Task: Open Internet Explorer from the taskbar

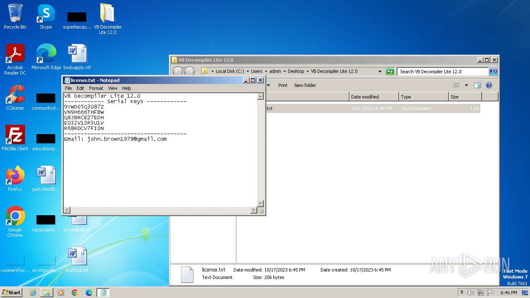Action: (x=33, y=293)
